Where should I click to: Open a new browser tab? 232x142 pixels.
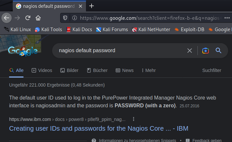tap(92, 6)
